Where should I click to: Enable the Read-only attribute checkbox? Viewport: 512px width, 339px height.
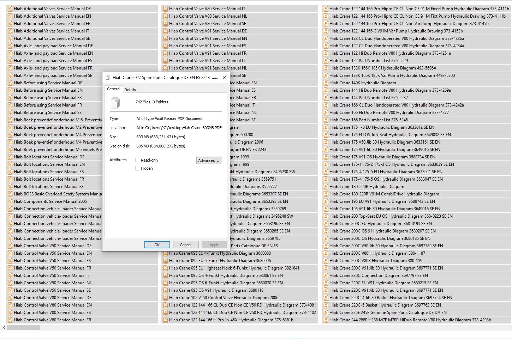coord(138,160)
